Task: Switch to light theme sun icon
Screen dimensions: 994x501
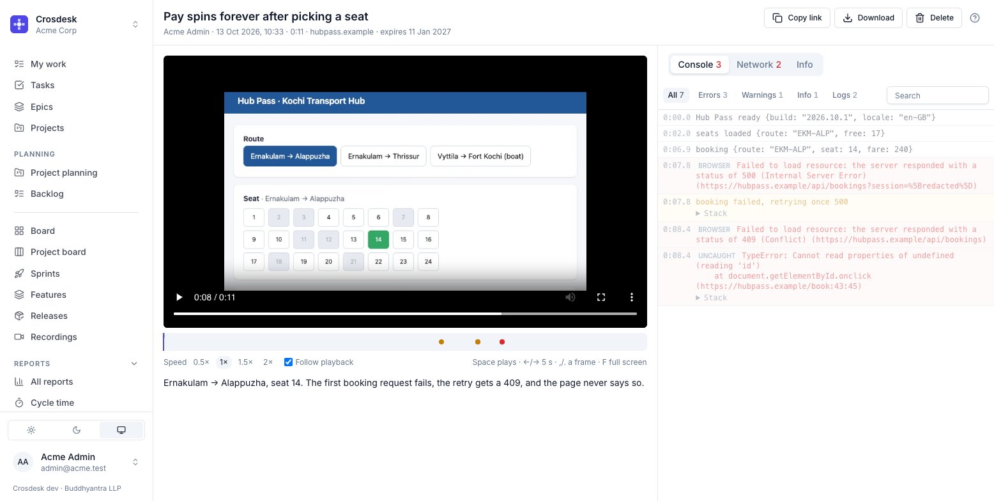Action: [x=31, y=430]
